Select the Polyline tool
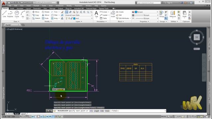 [x=10, y=14]
